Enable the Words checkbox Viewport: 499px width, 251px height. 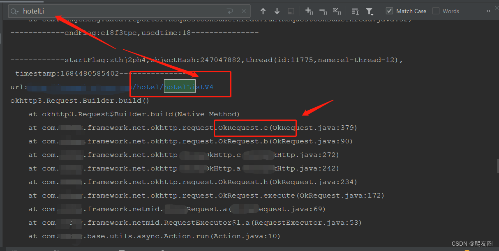(436, 11)
